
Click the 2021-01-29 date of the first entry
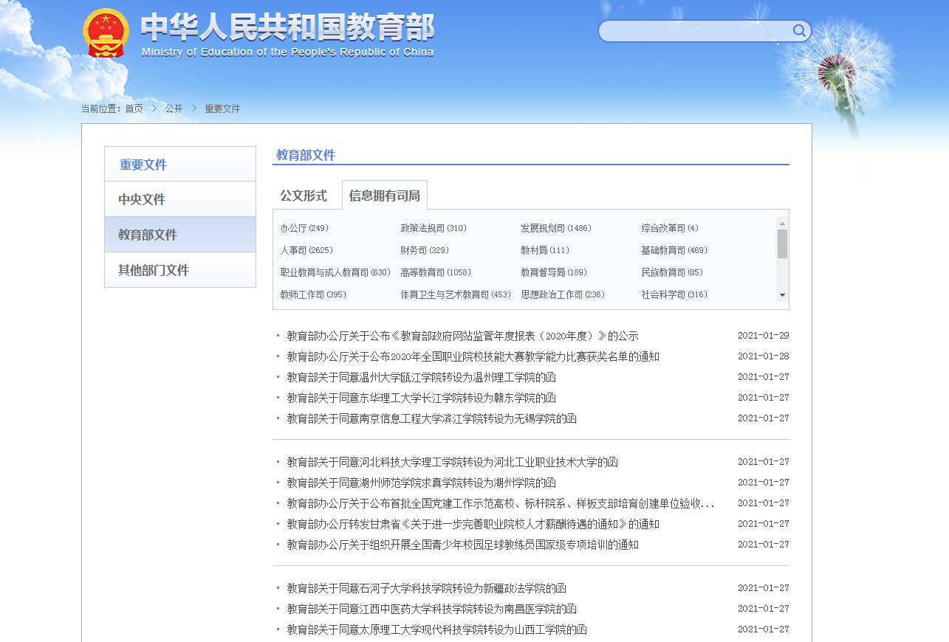click(x=763, y=336)
